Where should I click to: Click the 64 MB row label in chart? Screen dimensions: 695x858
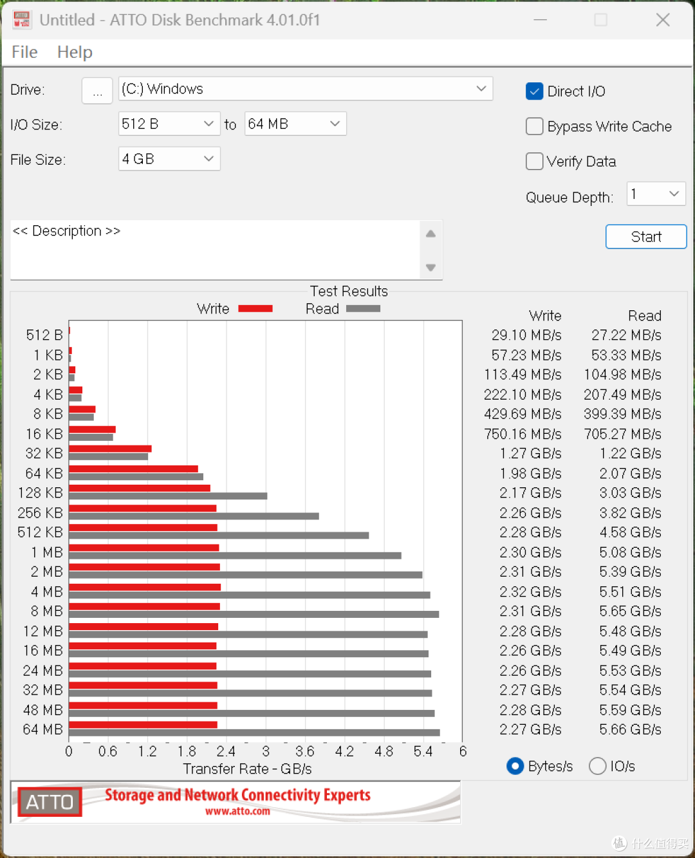pyautogui.click(x=42, y=729)
